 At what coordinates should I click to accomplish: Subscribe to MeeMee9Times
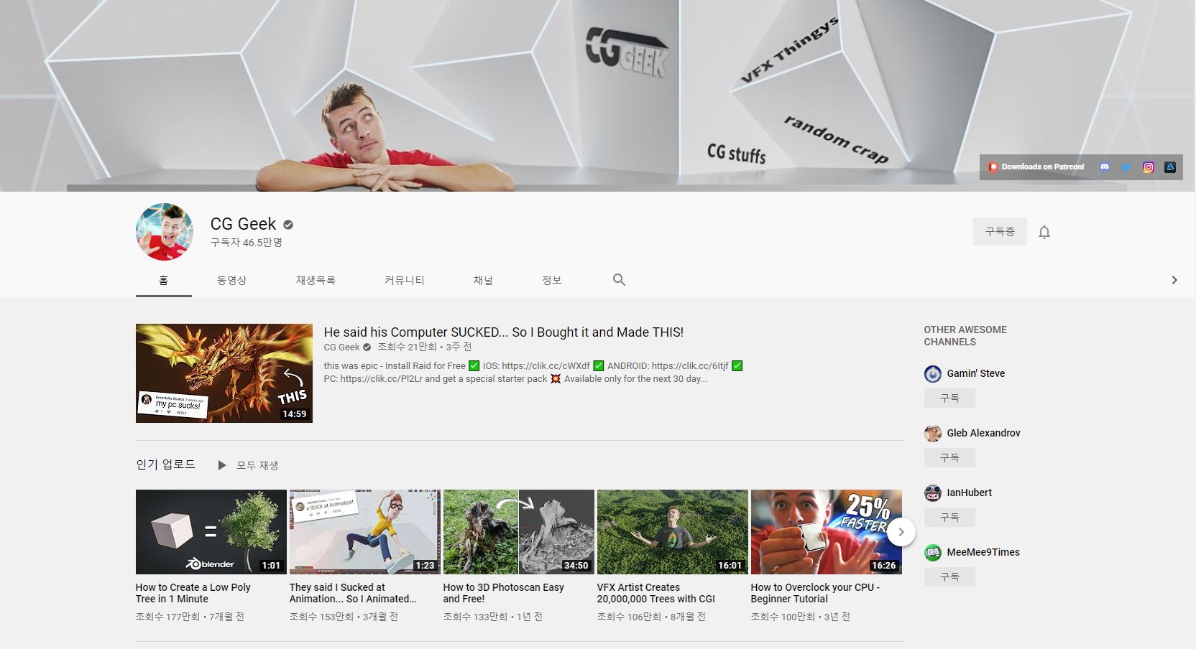click(x=949, y=576)
